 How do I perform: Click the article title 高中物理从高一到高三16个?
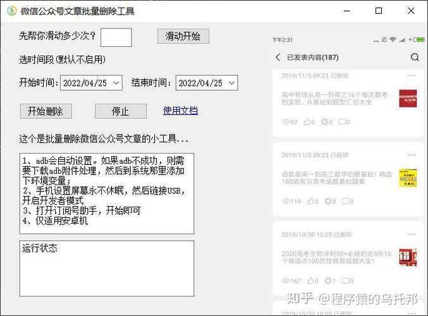click(x=334, y=99)
